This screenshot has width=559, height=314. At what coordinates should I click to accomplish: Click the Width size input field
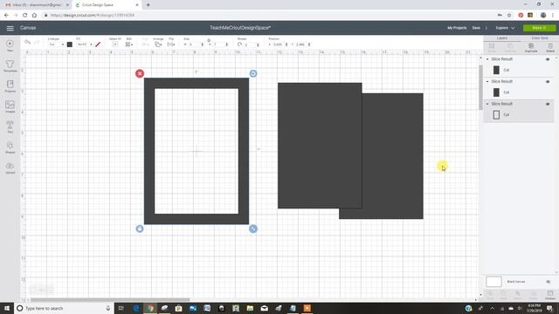[x=195, y=44]
